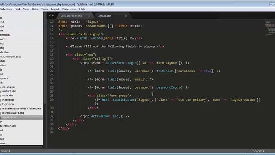Open index.php in the sidebar
275x155 pixels.
(x=8, y=100)
